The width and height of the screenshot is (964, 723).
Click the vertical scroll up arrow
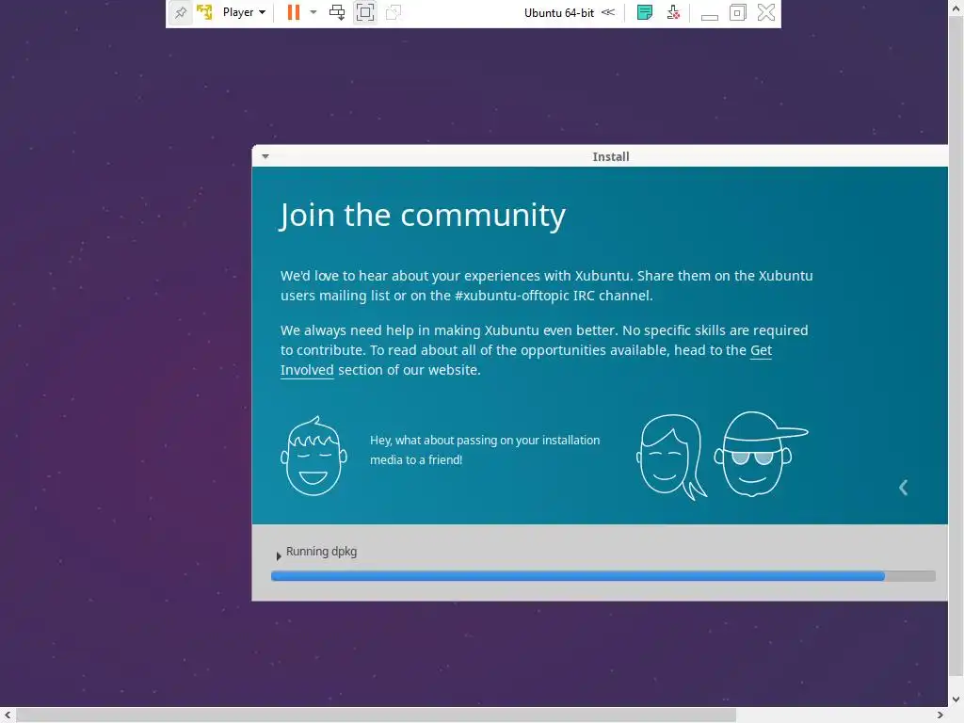(x=956, y=7)
